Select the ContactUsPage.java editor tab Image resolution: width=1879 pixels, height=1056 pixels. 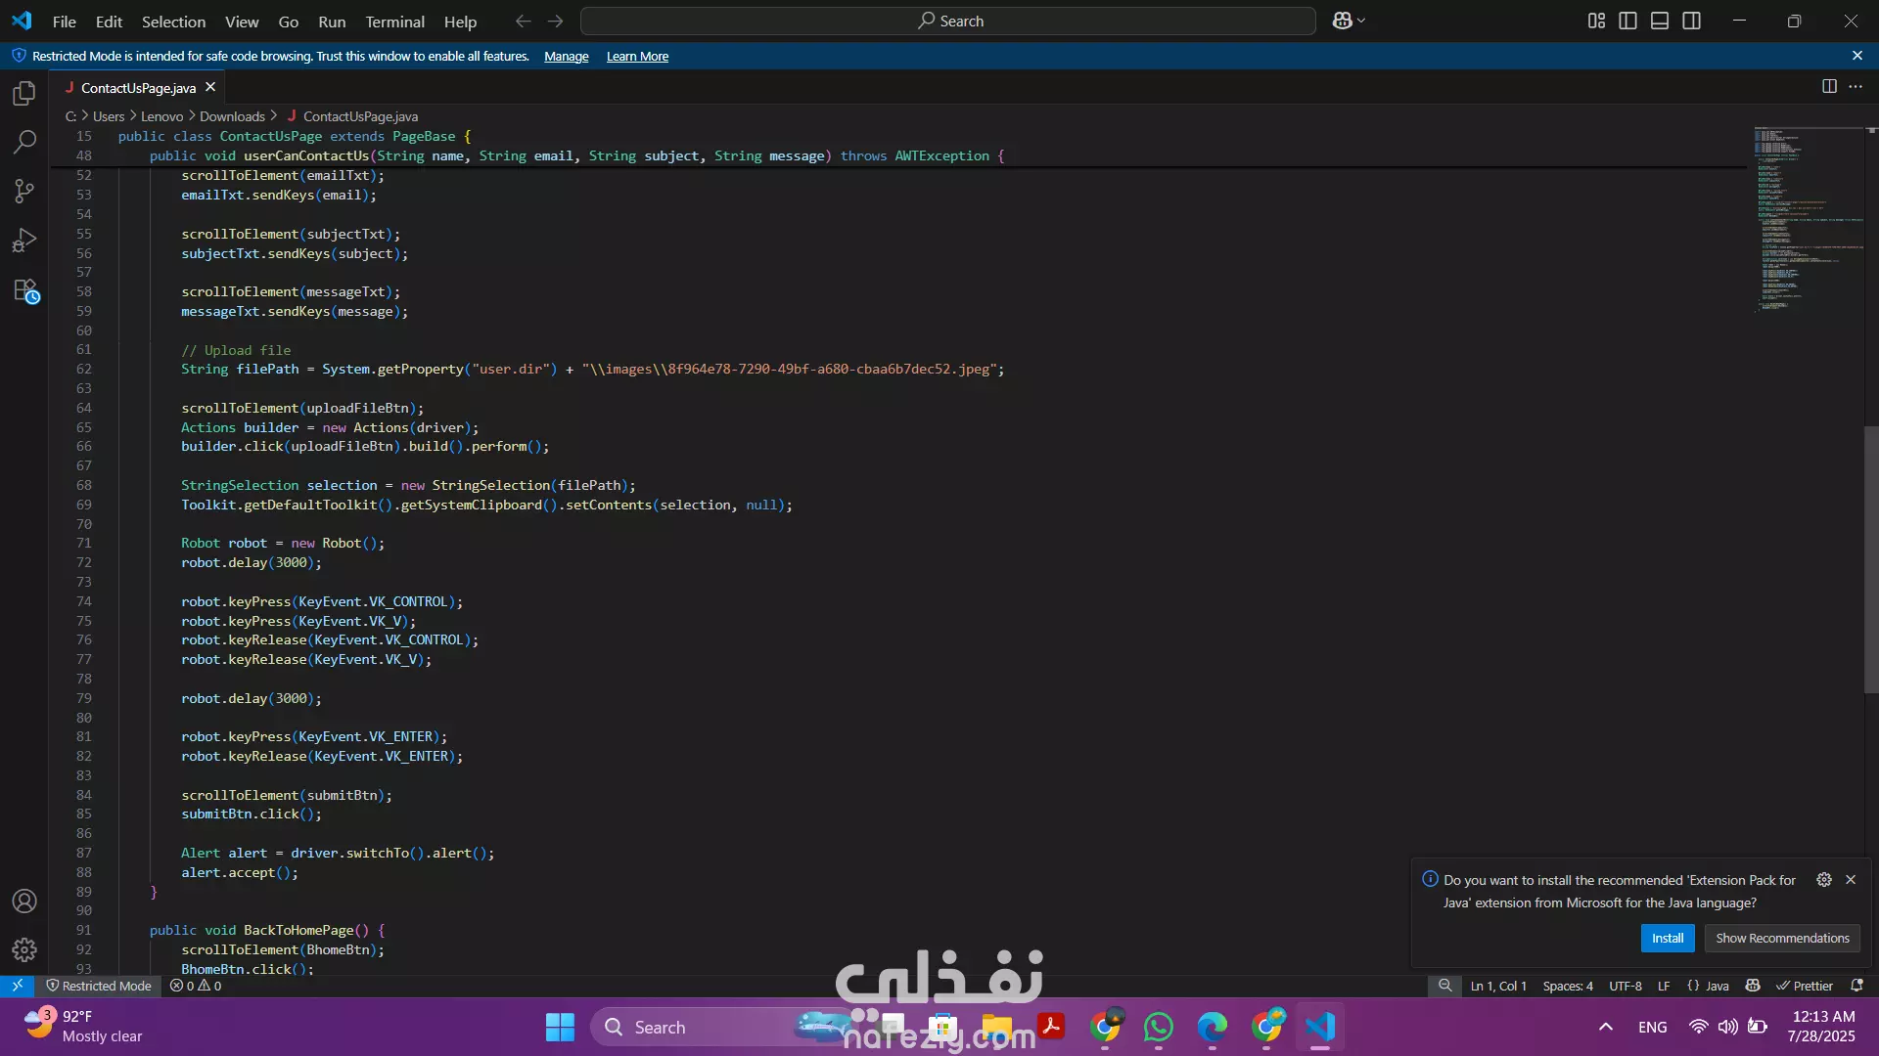click(138, 88)
